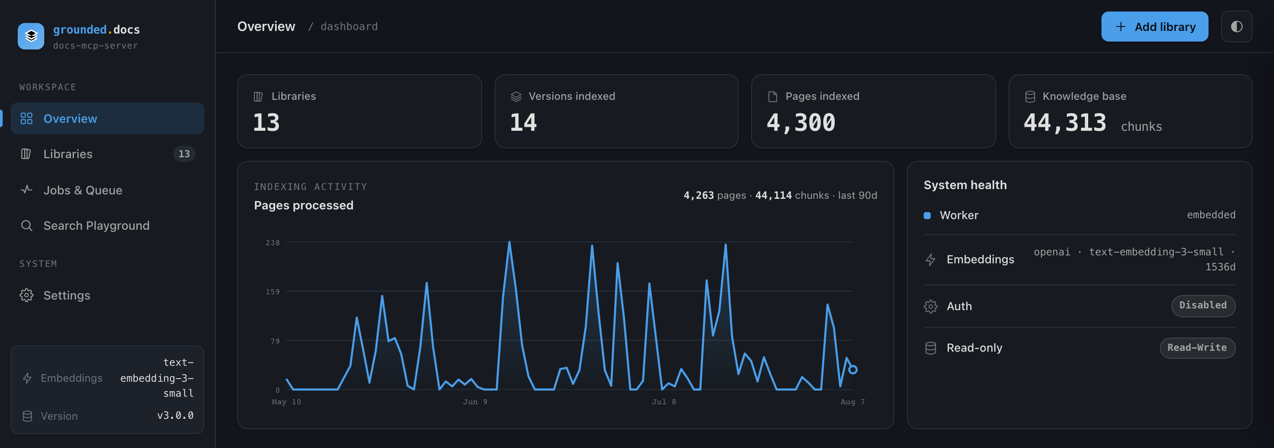The image size is (1274, 448).
Task: Click the openai text-embedding-3-small value
Action: [1134, 259]
